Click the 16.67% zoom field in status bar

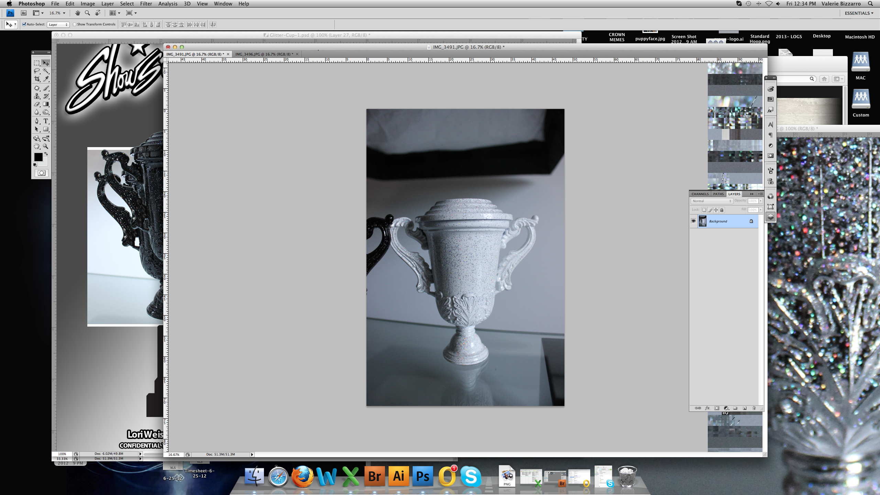point(174,454)
